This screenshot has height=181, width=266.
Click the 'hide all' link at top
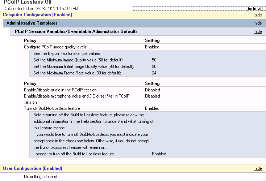point(255,9)
